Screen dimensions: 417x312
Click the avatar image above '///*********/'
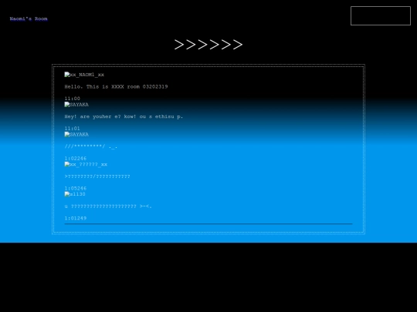pyautogui.click(x=76, y=135)
